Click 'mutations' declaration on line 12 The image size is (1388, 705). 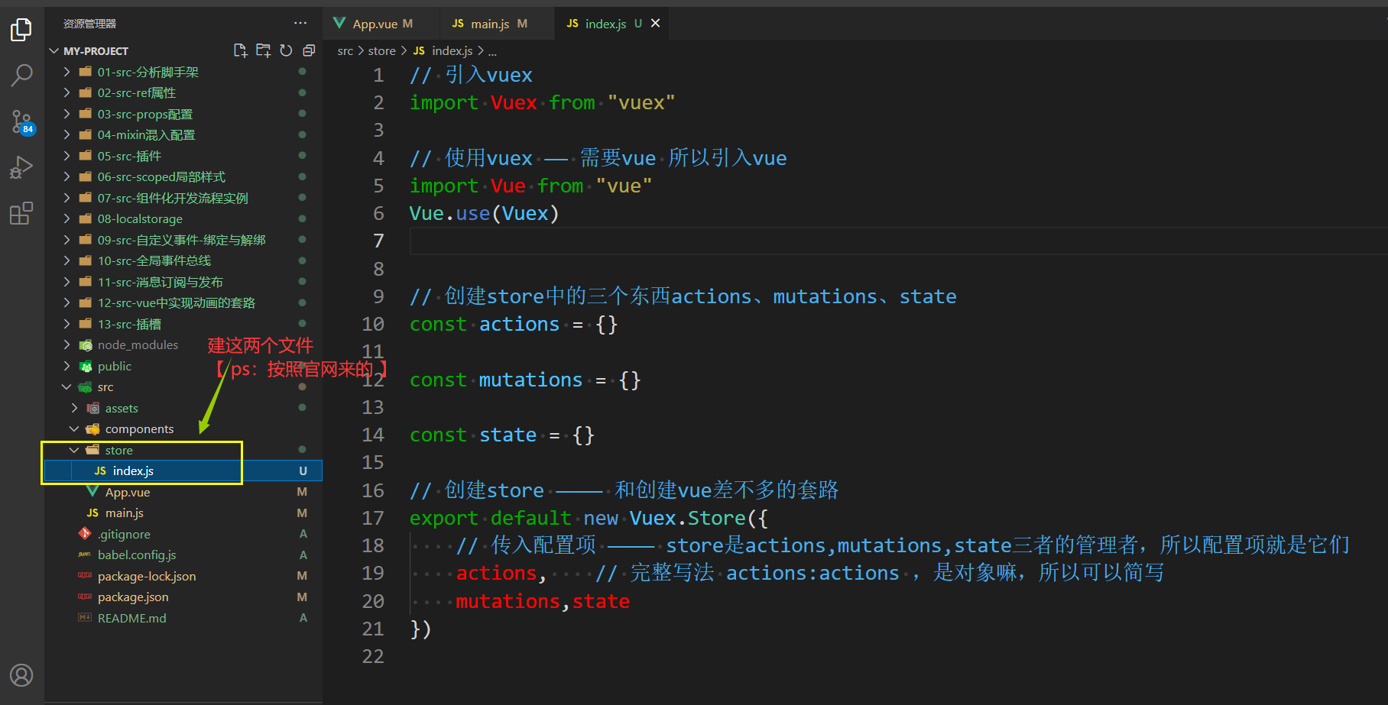[x=530, y=380]
